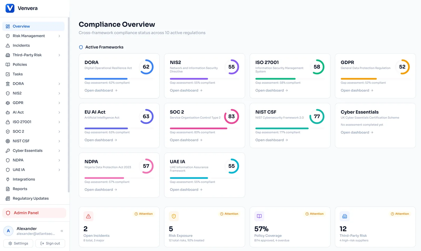Expand NDPA sidebar chevron
This screenshot has width=421, height=251.
pos(59,160)
